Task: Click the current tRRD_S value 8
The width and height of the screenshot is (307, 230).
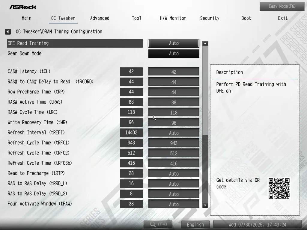Action: (131, 194)
